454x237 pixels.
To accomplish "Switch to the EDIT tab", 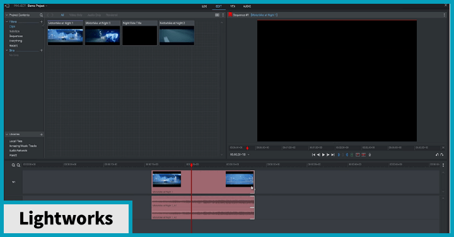I will tap(219, 6).
